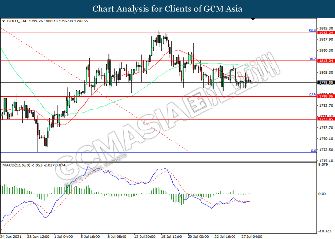This screenshot has height=239, width=335.
Task: Click the 50.0 Fibonacci level label
Action: coord(313,31)
